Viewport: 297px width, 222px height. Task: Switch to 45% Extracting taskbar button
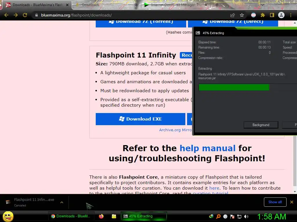click(x=144, y=216)
